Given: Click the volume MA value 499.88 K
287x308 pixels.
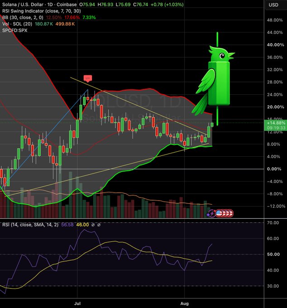Looking at the screenshot, I should tap(65, 24).
